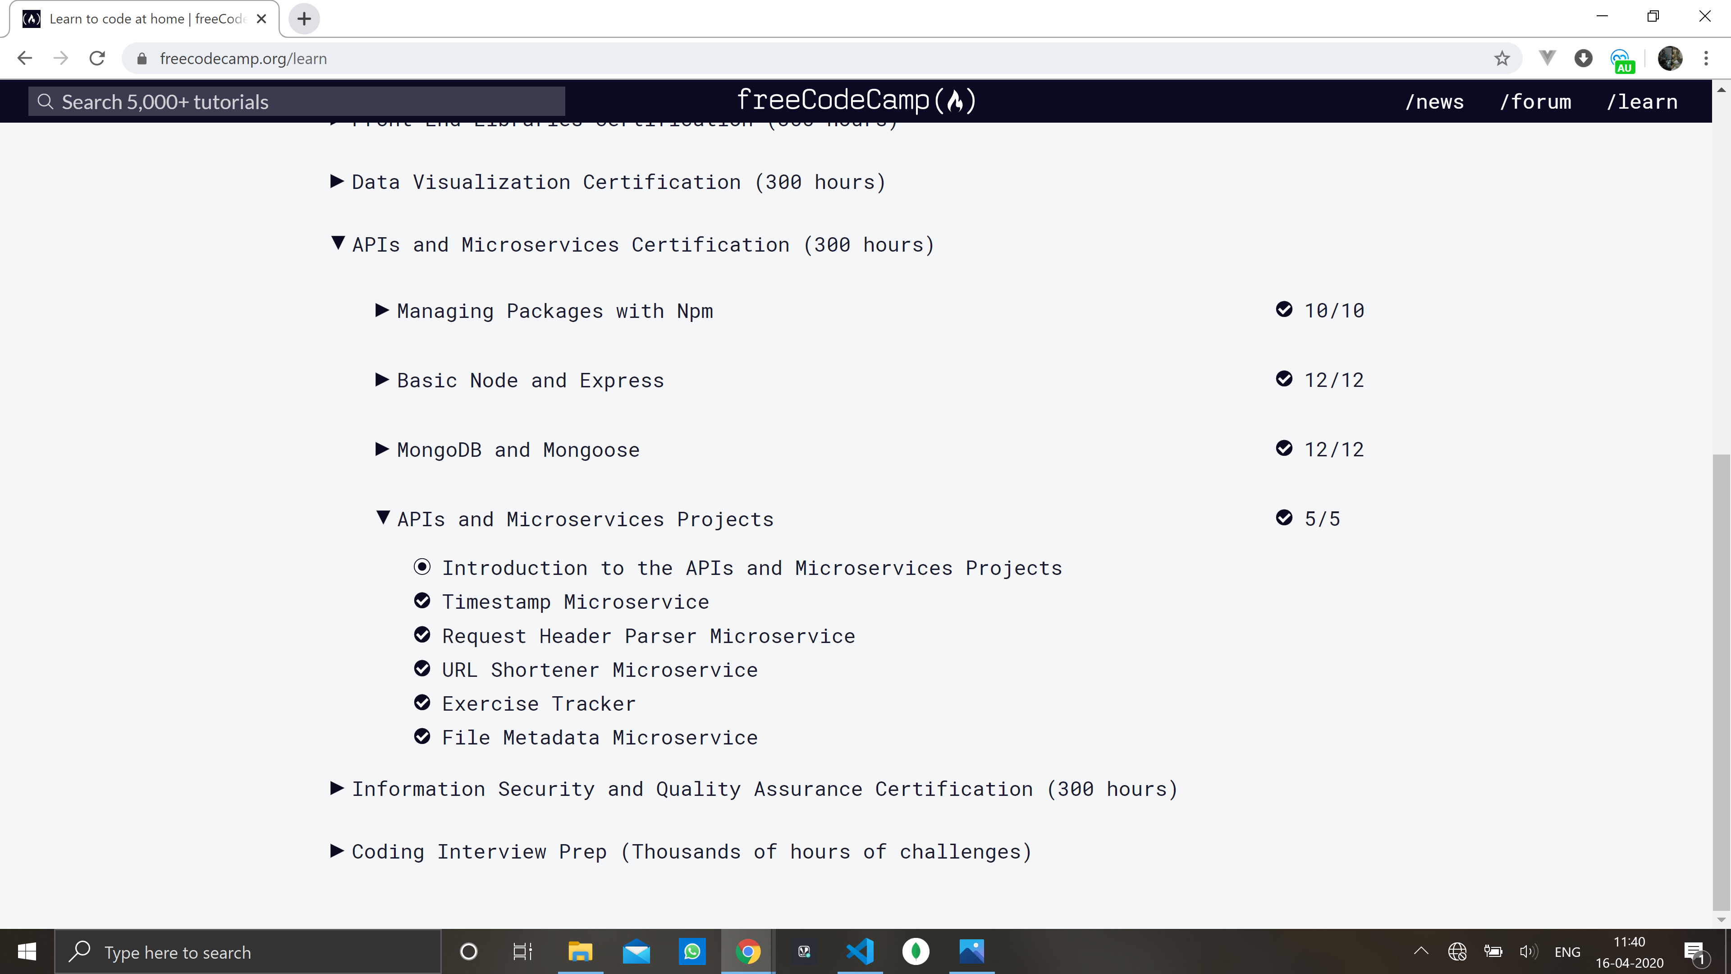Click the download extension icon in toolbar

(x=1583, y=59)
